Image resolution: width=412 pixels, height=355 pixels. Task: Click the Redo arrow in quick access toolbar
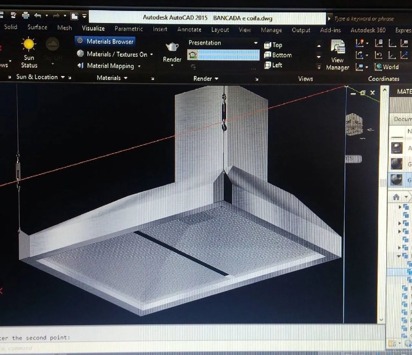(56, 15)
